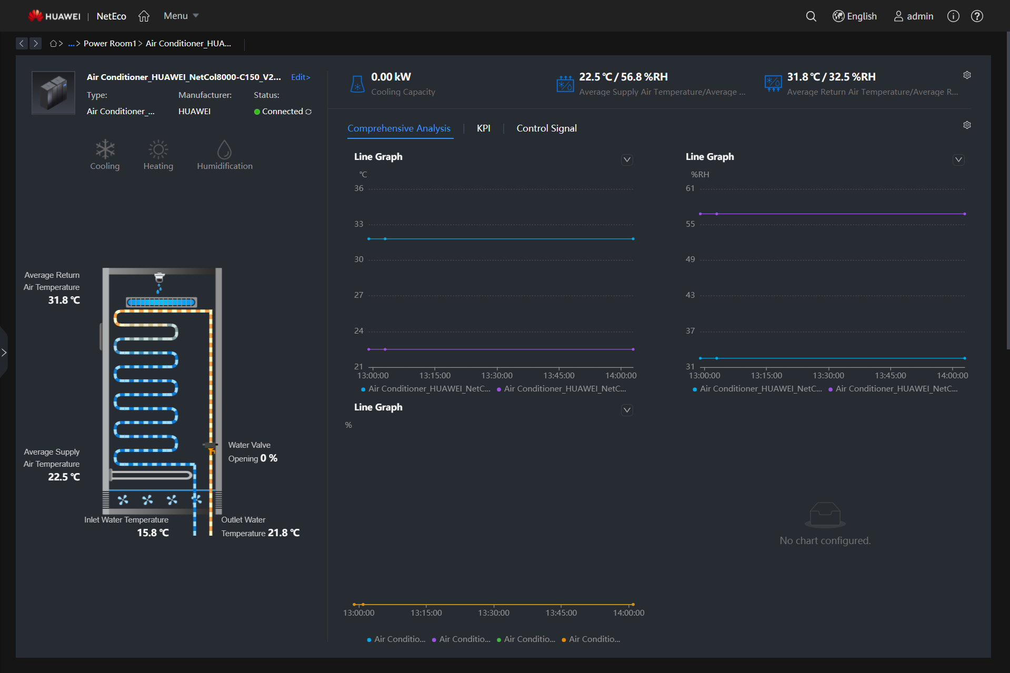Open settings gear beside return air temperature
The height and width of the screenshot is (673, 1010).
coord(967,75)
